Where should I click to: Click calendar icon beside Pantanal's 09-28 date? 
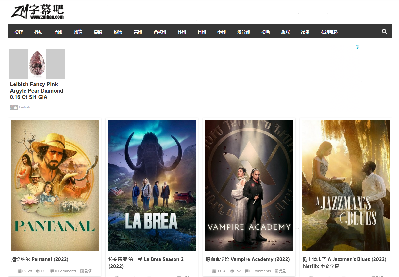(x=20, y=271)
